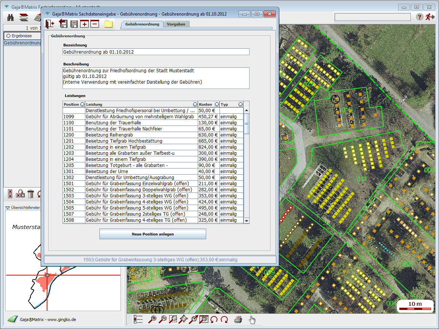The width and height of the screenshot is (439, 329).
Task: Collapse the Übersichtsfenster panel
Action: pos(8,208)
